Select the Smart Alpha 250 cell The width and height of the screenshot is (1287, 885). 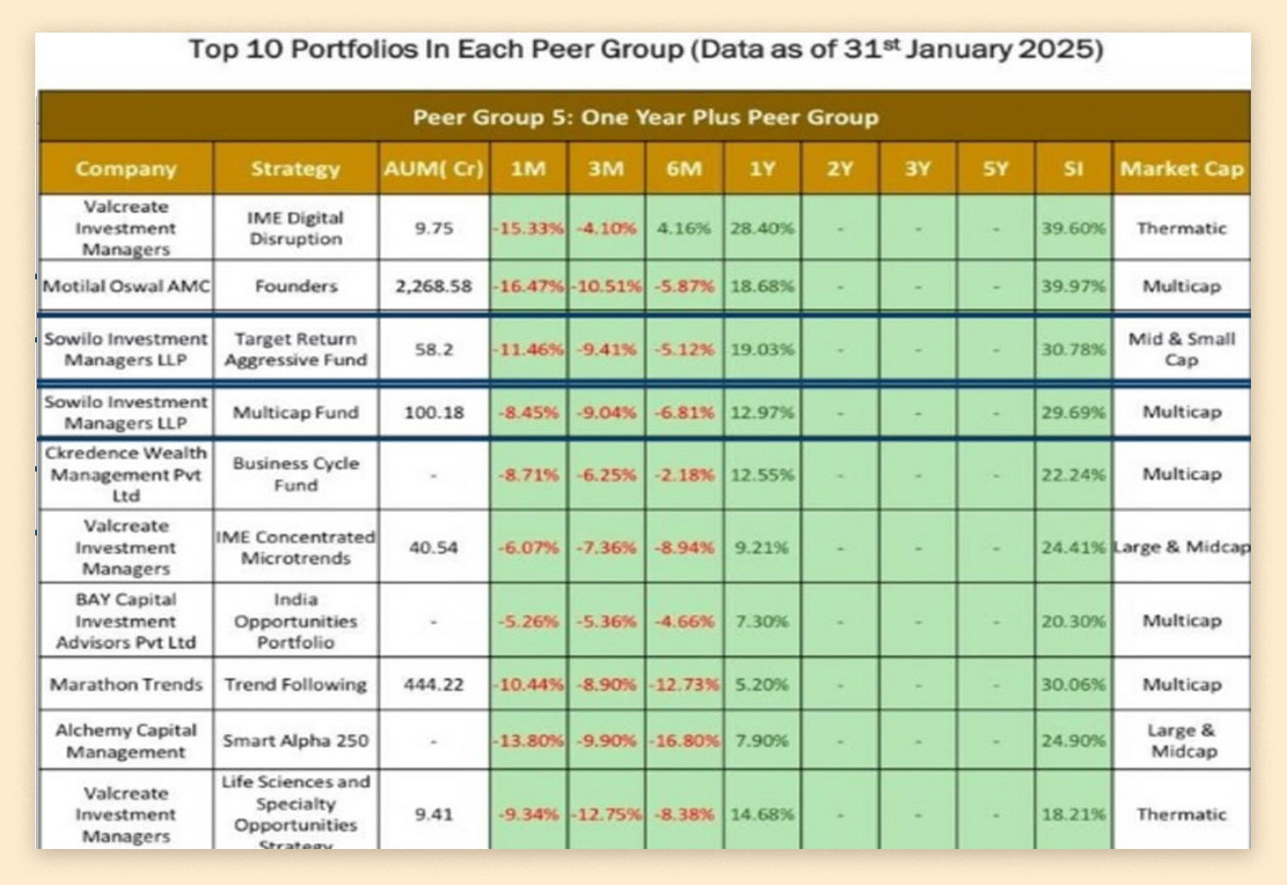(x=295, y=741)
